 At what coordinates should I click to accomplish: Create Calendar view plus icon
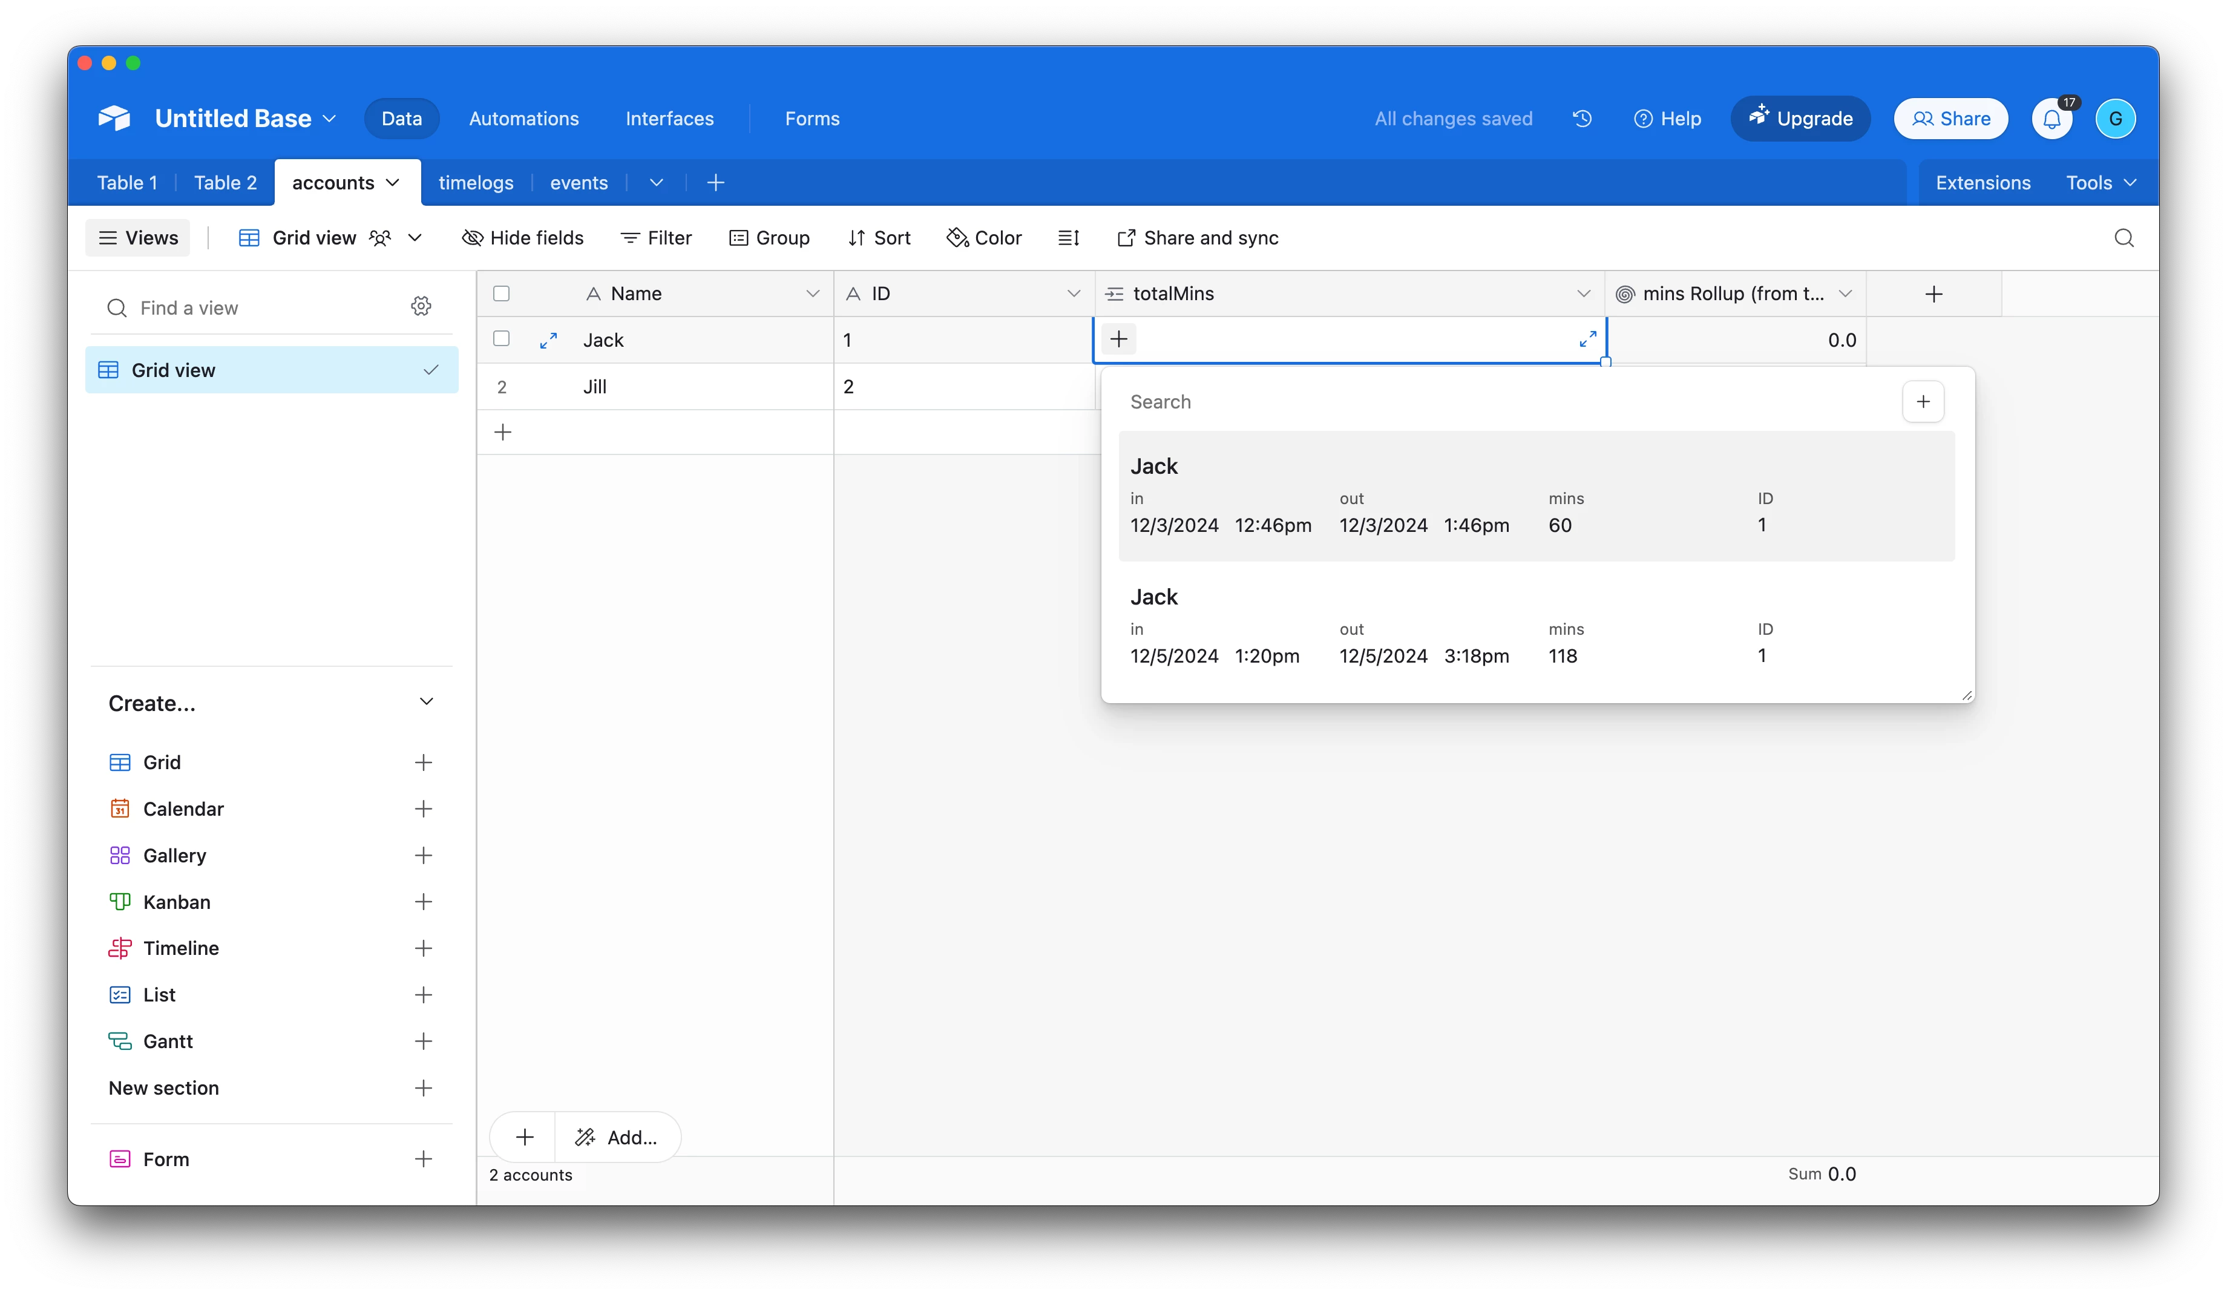[x=423, y=809]
